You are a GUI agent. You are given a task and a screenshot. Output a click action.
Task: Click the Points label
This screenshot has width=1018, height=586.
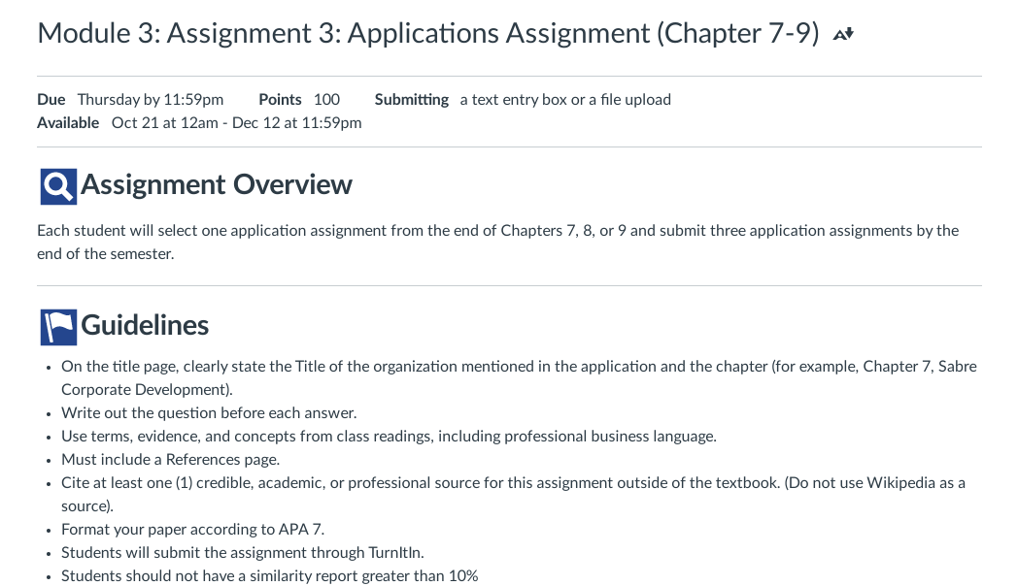(x=280, y=100)
